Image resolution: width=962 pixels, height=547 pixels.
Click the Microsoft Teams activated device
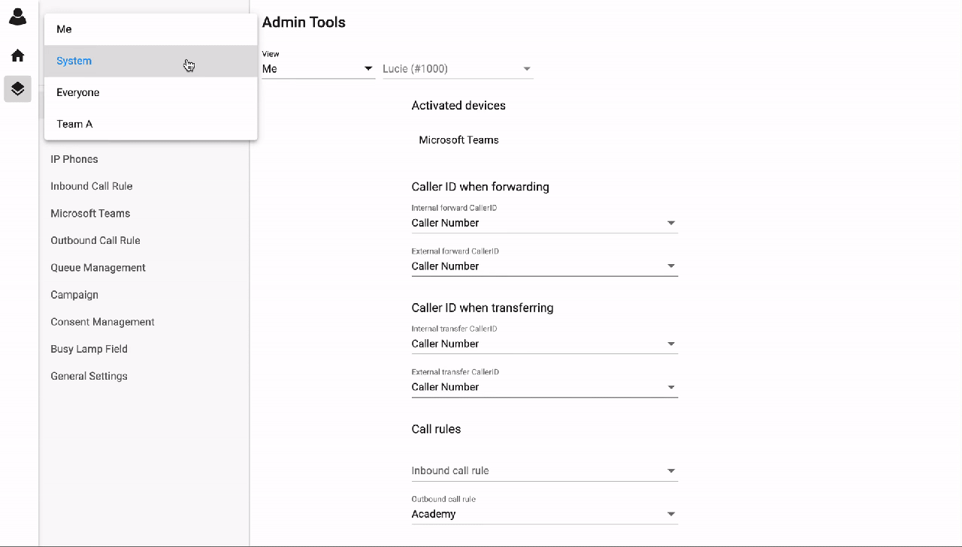pos(458,140)
